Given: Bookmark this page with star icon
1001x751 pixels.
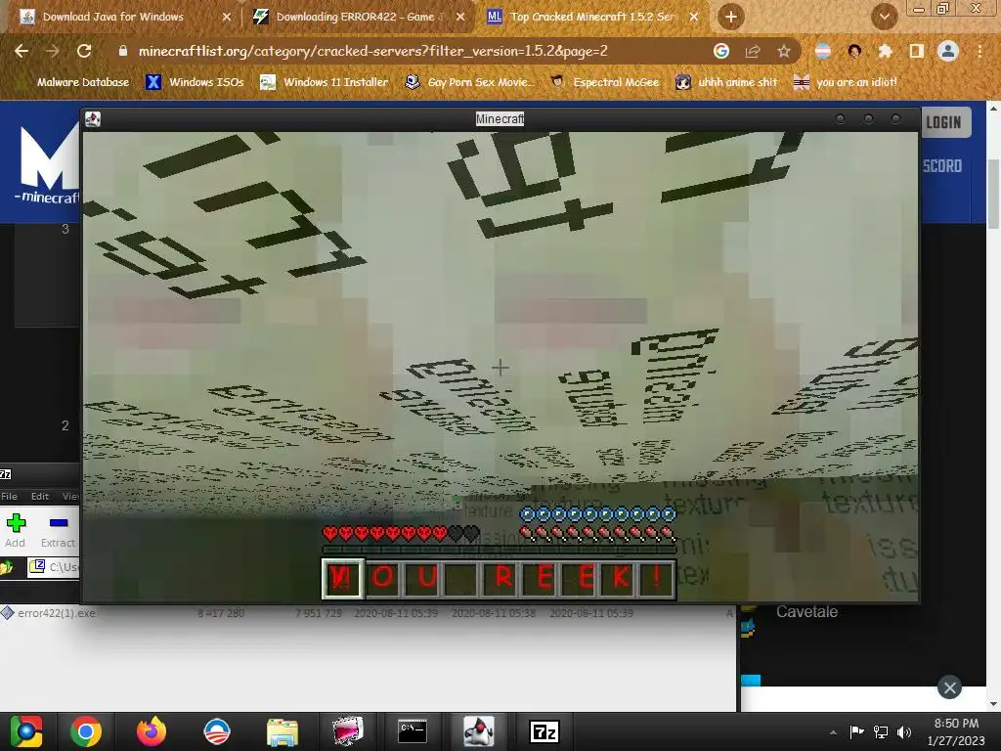Looking at the screenshot, I should (784, 51).
